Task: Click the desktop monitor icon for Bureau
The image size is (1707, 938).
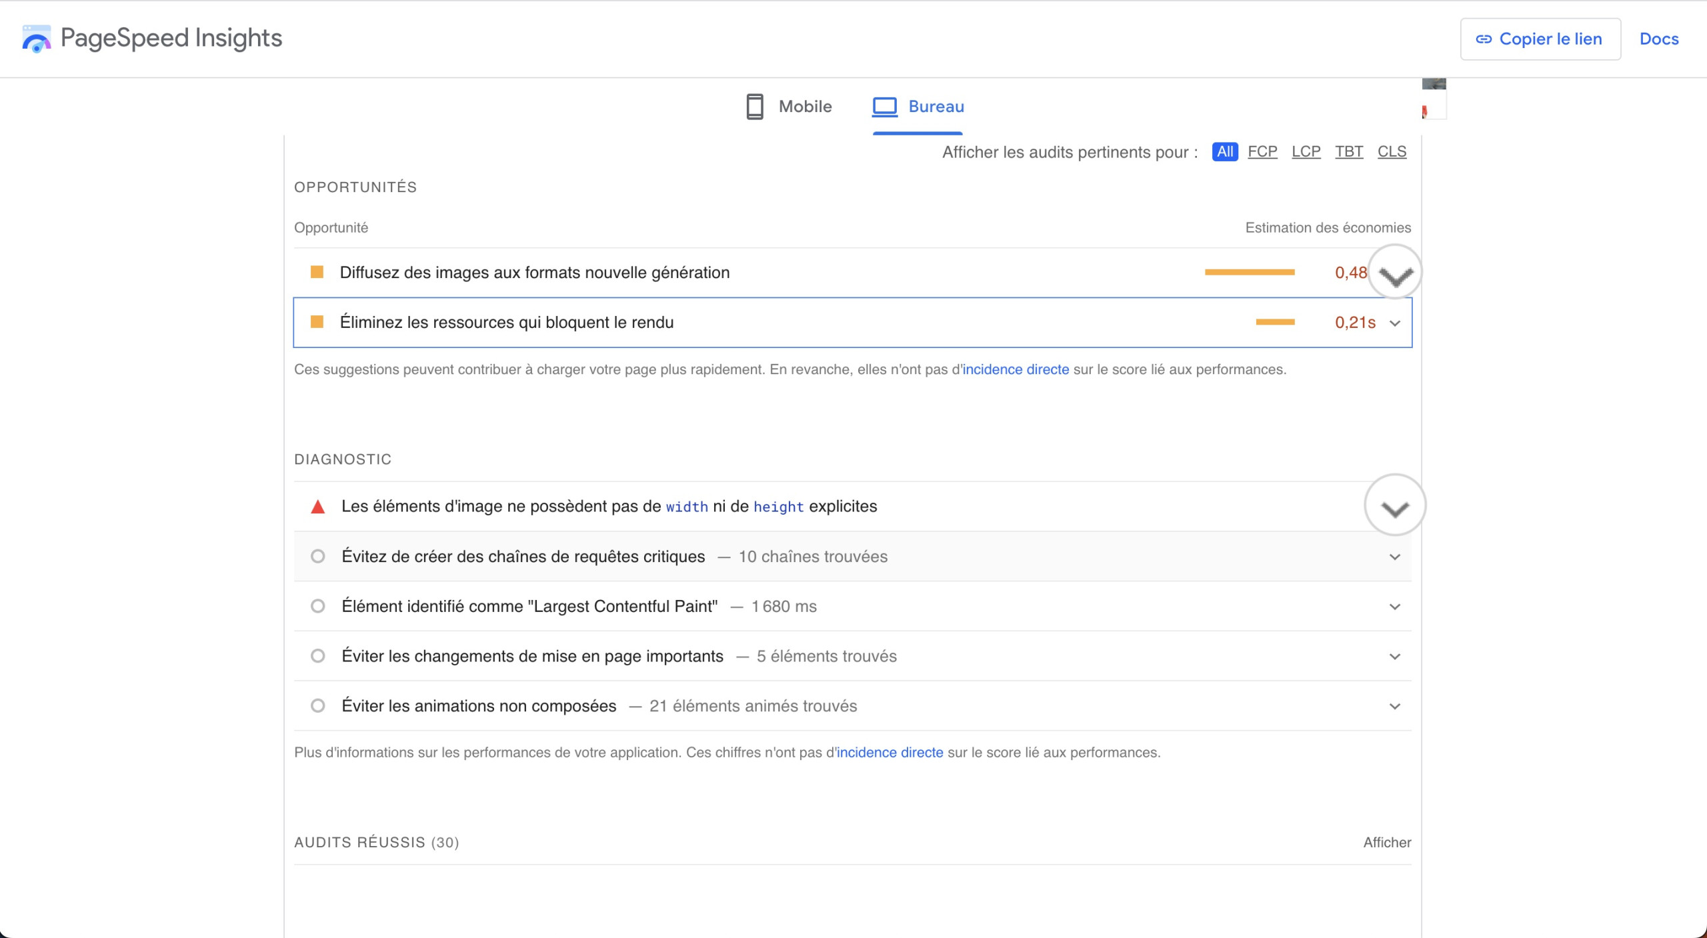Action: pos(885,107)
